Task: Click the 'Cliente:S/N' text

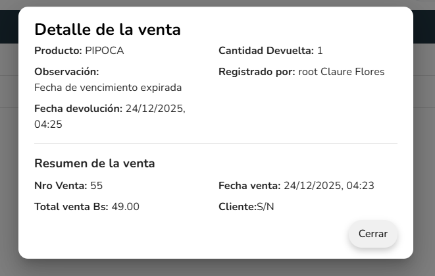Action: pos(246,207)
